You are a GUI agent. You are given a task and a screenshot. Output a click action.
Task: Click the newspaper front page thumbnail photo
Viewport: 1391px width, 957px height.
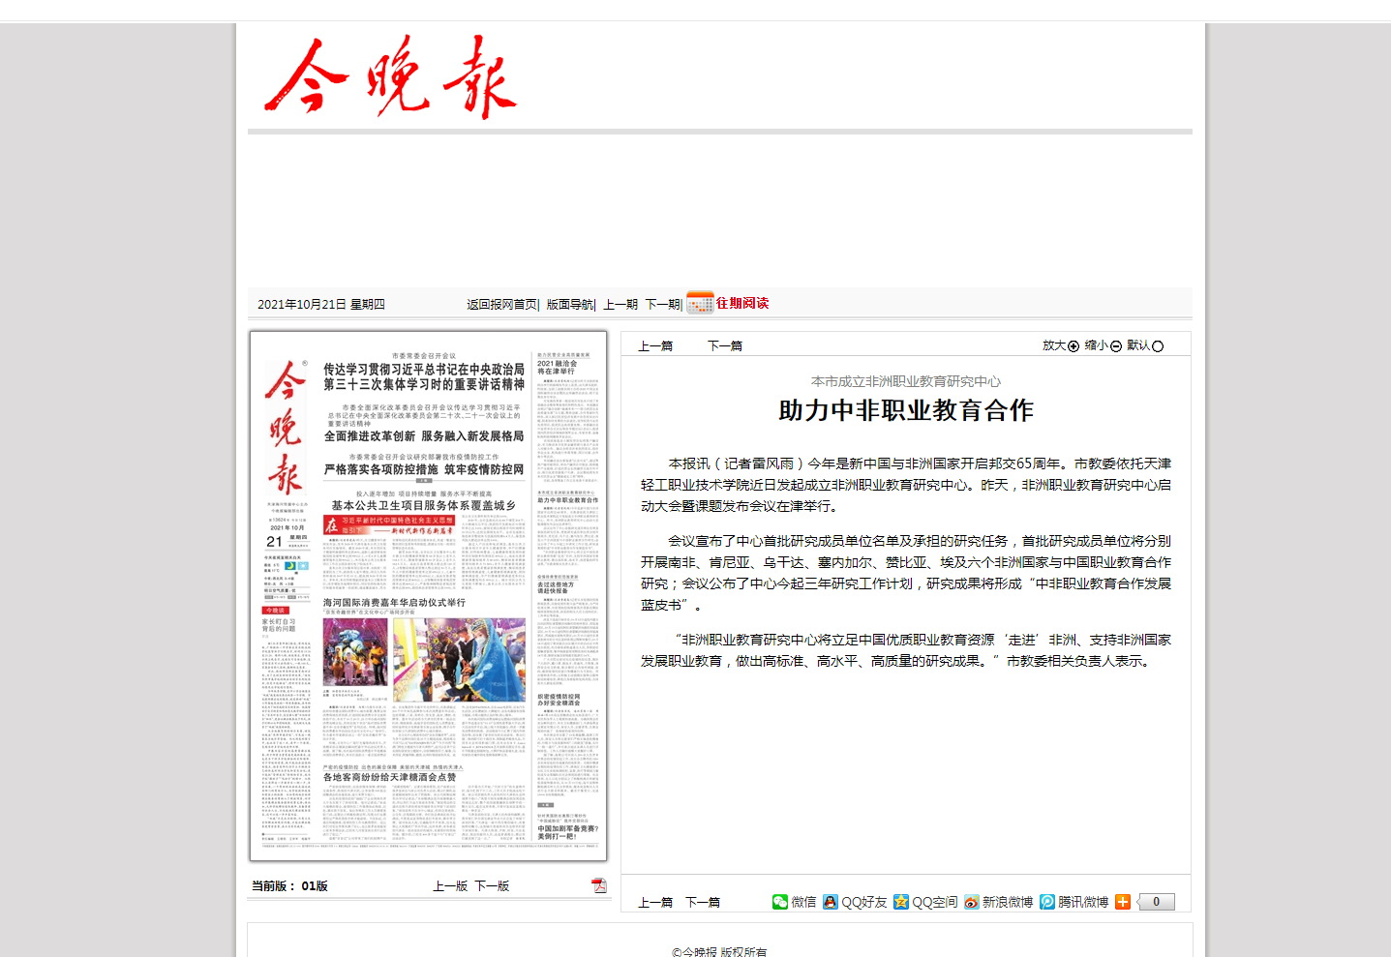point(428,596)
